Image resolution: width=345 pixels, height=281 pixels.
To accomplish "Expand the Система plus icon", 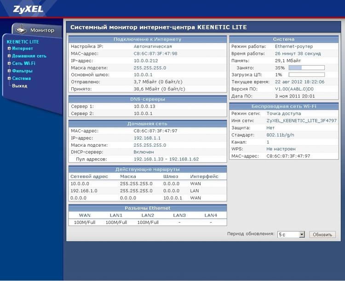I will [x=9, y=78].
